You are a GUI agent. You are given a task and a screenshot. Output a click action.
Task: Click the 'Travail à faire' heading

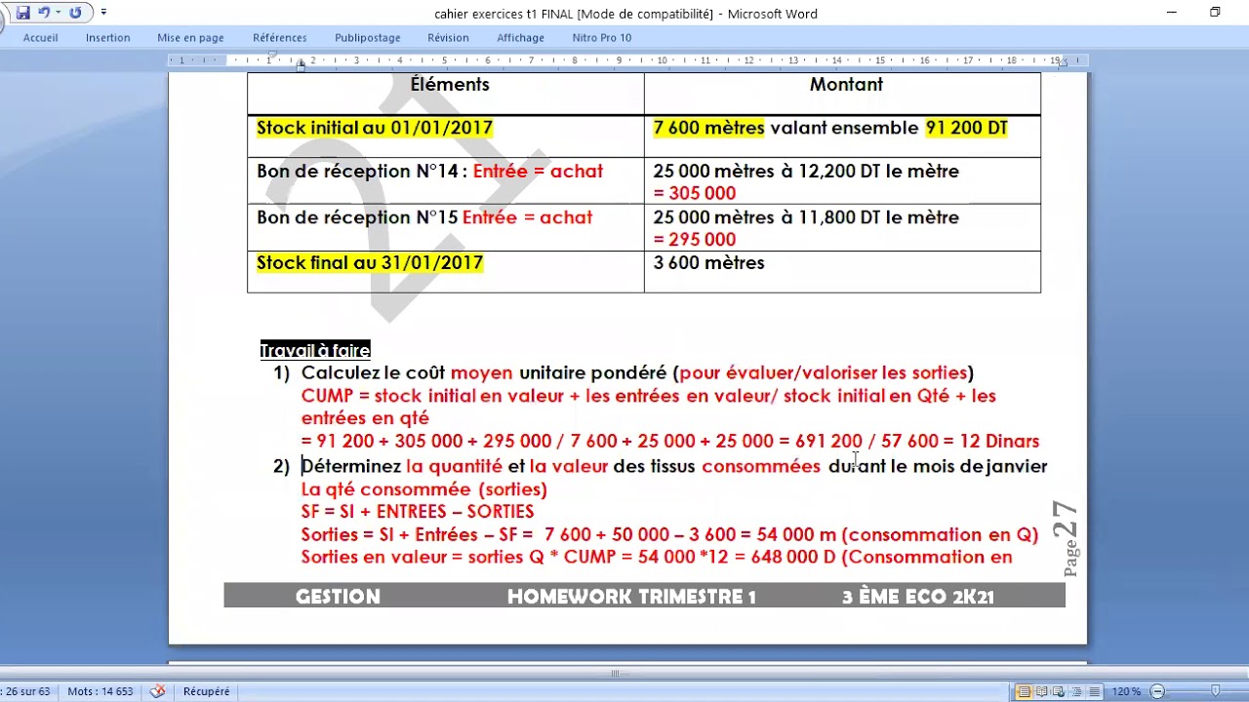(x=315, y=350)
